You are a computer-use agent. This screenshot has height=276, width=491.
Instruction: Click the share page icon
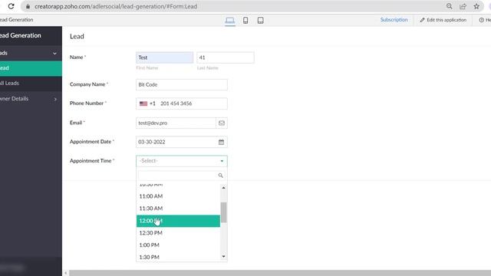(463, 6)
